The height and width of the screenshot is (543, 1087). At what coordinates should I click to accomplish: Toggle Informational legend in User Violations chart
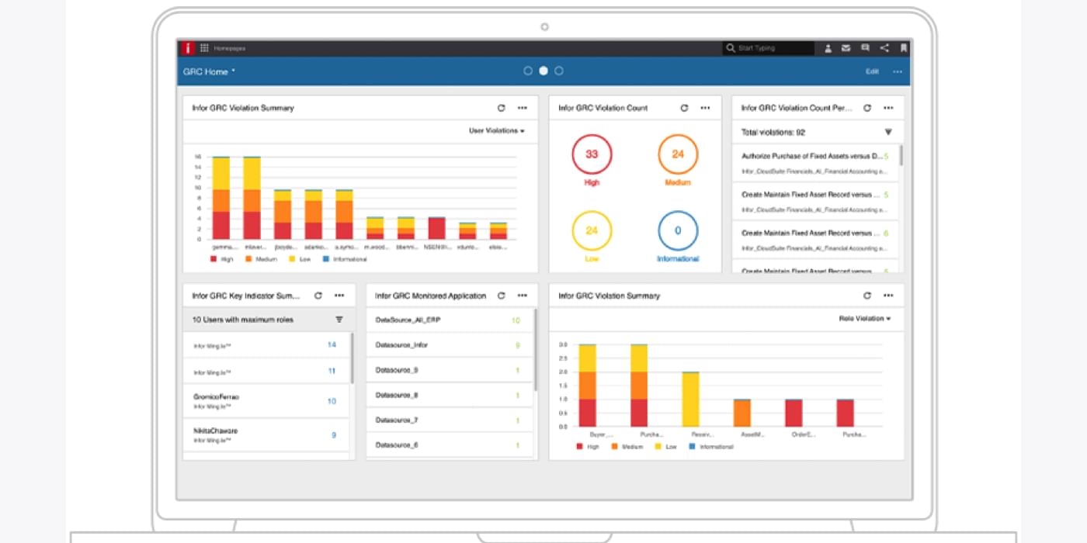pyautogui.click(x=345, y=259)
